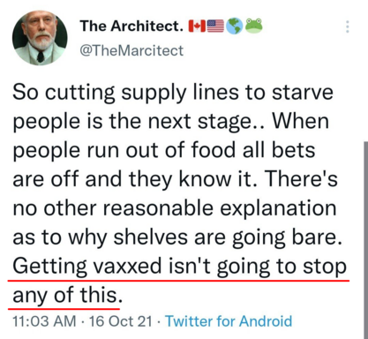Click the globe emoji in the display name
The width and height of the screenshot is (368, 339).
click(x=234, y=26)
